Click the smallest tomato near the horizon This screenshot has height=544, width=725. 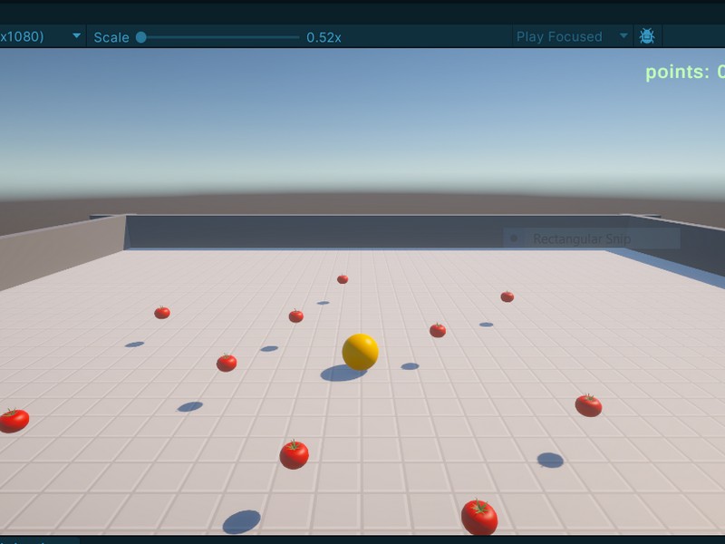(343, 278)
